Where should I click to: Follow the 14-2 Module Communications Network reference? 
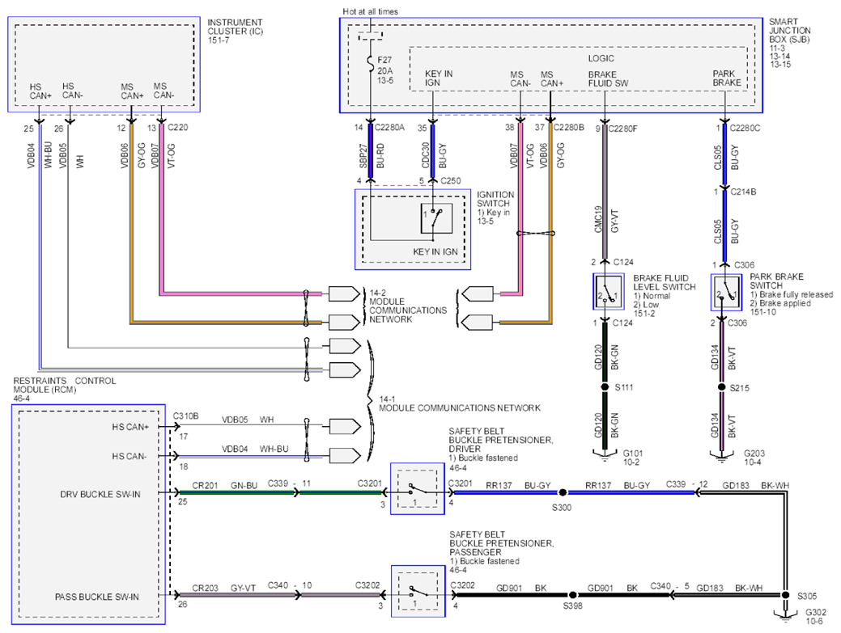(x=408, y=306)
